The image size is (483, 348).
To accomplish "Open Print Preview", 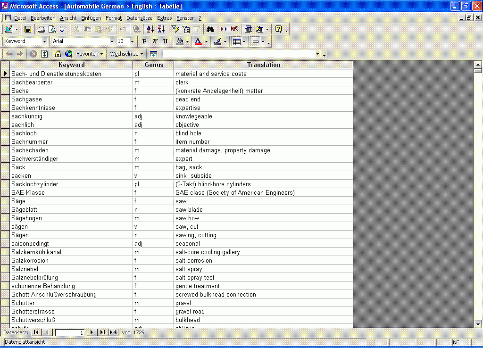I will click(52, 29).
